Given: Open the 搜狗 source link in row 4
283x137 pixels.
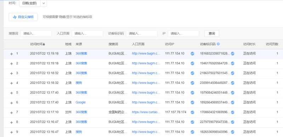Looking at the screenshot, I should click(x=79, y=83).
